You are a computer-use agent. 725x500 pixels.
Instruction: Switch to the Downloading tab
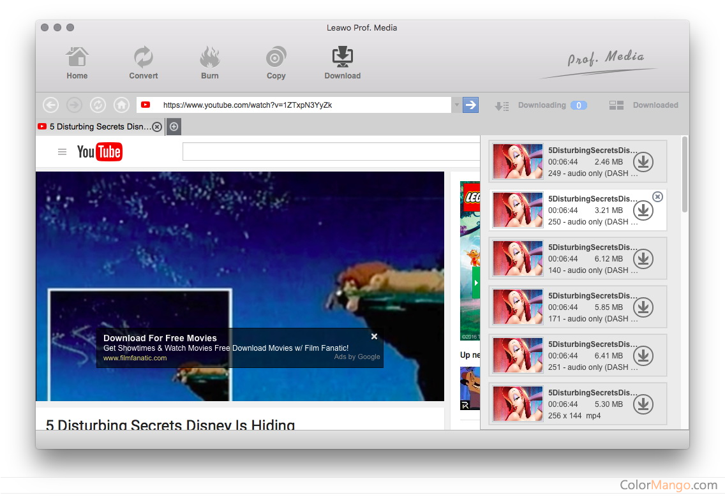click(x=541, y=105)
